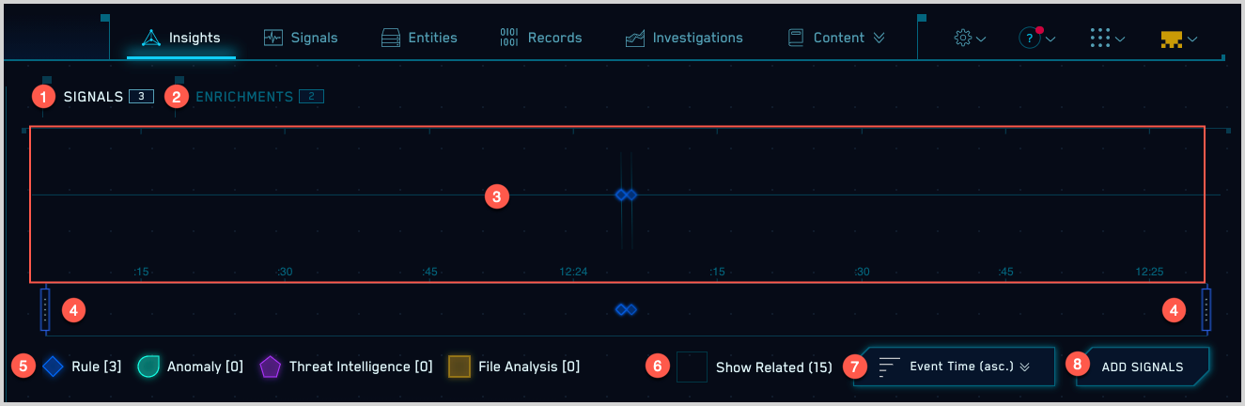
Task: Check the Show Related checkbox
Action: pos(692,367)
